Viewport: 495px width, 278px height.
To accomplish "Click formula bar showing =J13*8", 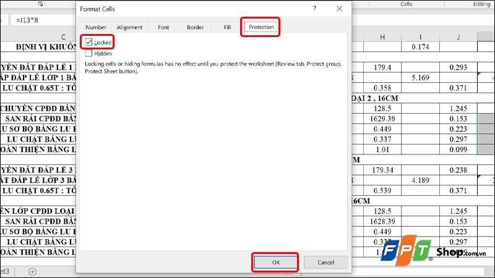I will (44, 20).
